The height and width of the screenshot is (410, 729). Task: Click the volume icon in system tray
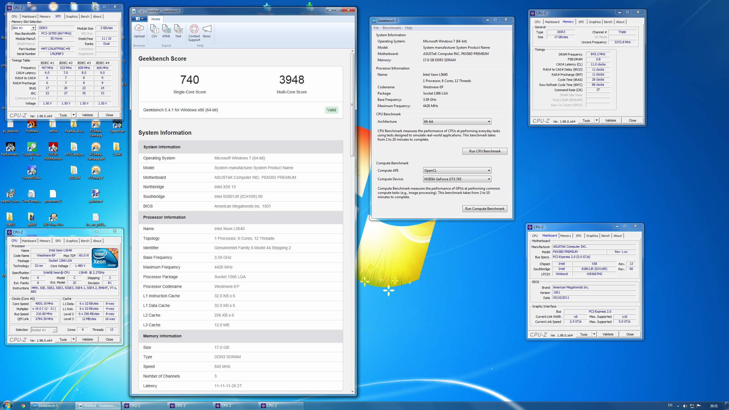point(685,406)
